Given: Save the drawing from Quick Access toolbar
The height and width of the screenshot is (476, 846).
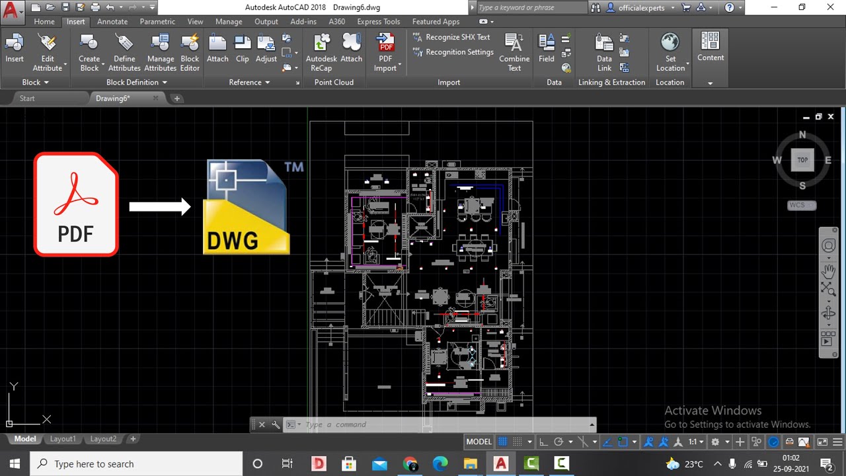Looking at the screenshot, I should tap(65, 7).
